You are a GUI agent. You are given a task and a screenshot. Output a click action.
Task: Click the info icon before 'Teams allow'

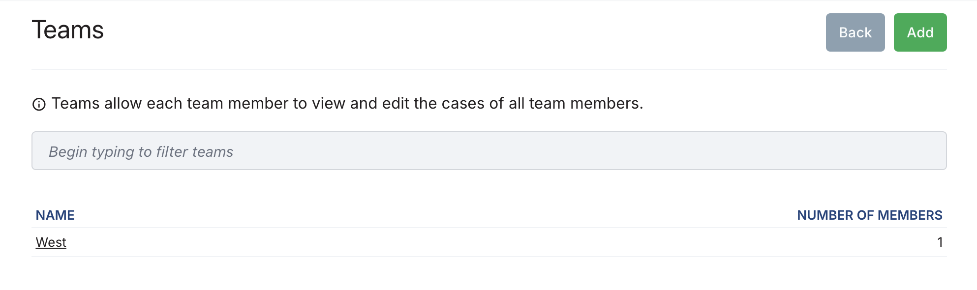coord(39,104)
